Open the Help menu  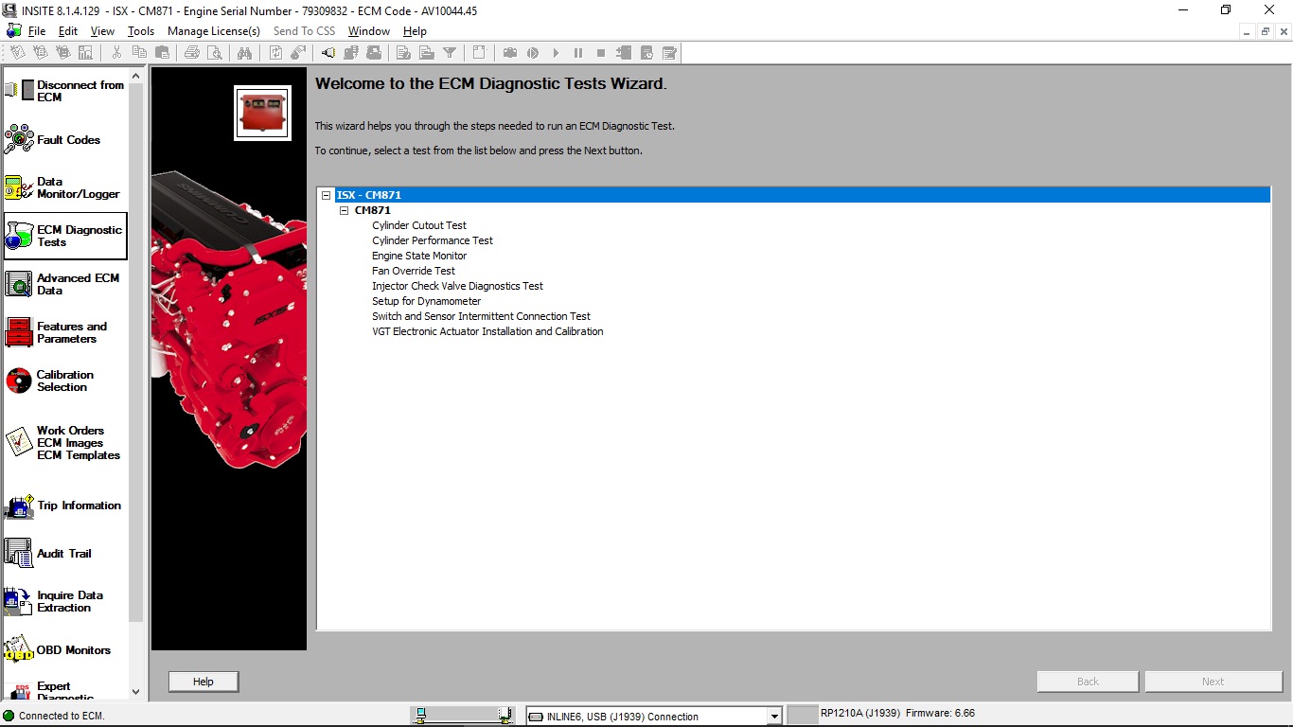[x=415, y=31]
